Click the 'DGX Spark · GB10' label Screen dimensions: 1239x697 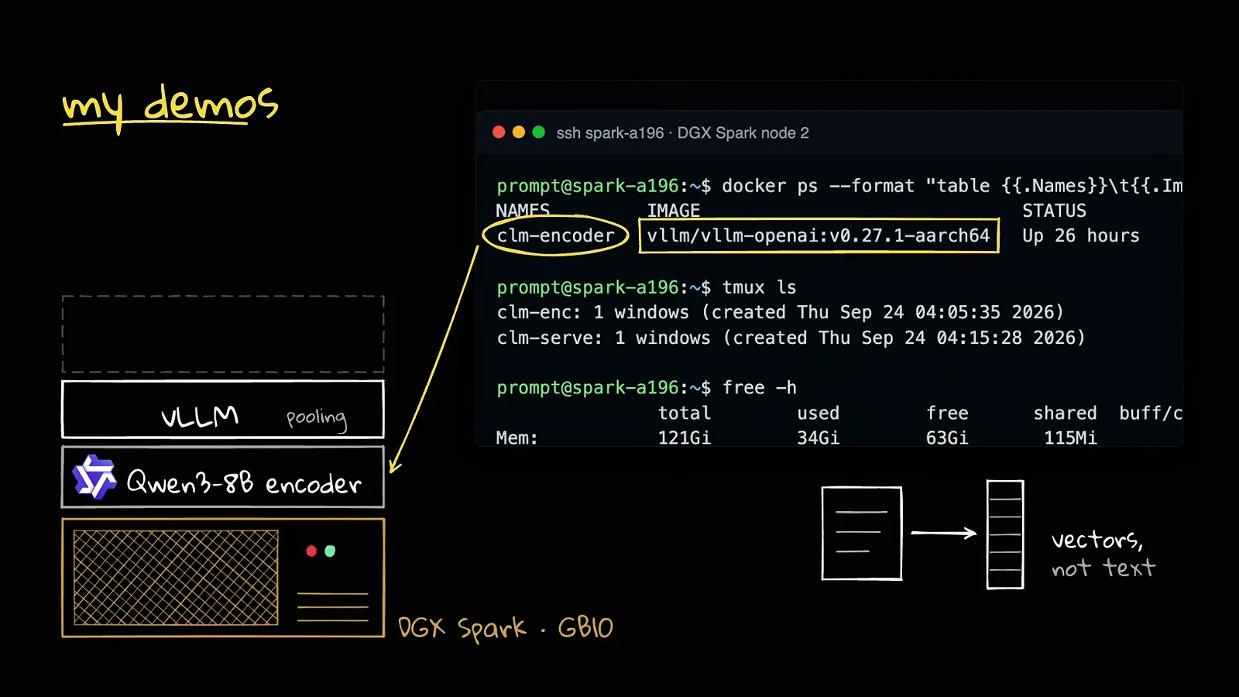point(506,627)
